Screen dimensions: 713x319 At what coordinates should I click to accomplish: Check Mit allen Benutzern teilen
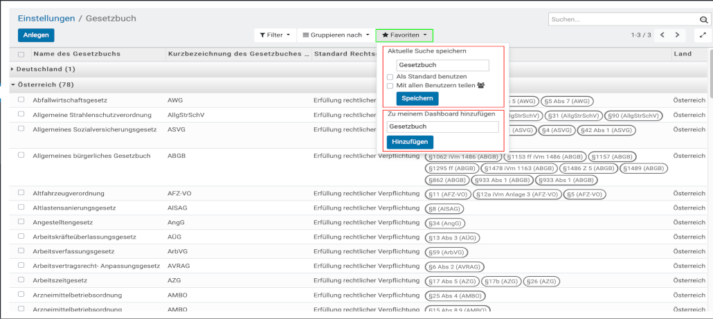tap(390, 86)
